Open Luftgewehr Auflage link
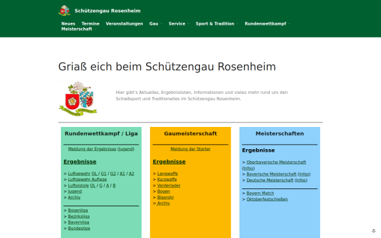381x238 pixels. pyautogui.click(x=87, y=179)
